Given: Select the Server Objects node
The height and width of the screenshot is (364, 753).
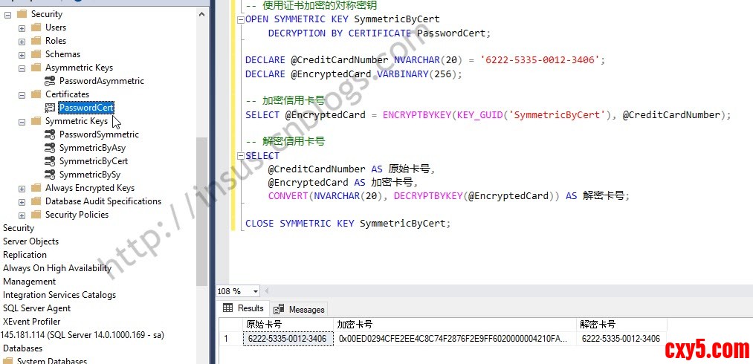Looking at the screenshot, I should click(30, 241).
